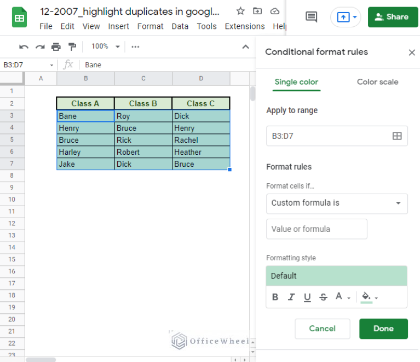The width and height of the screenshot is (420, 362).
Task: Print the spreadsheet using printer icon
Action: coord(56,46)
